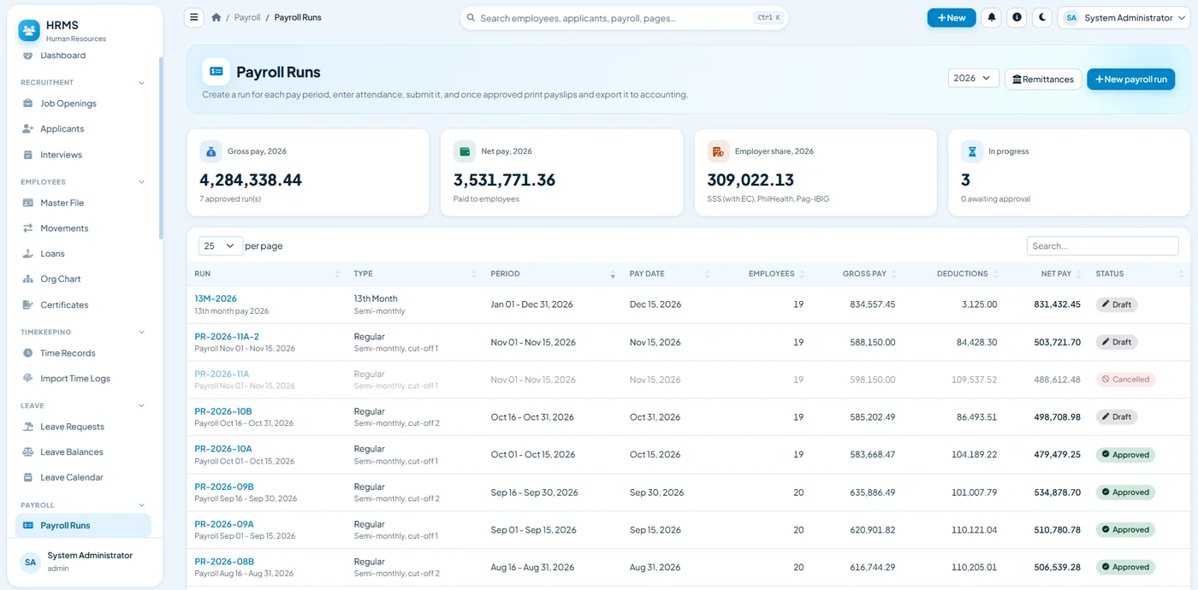Select Payroll Runs in sidebar
The image size is (1198, 590).
pos(83,526)
